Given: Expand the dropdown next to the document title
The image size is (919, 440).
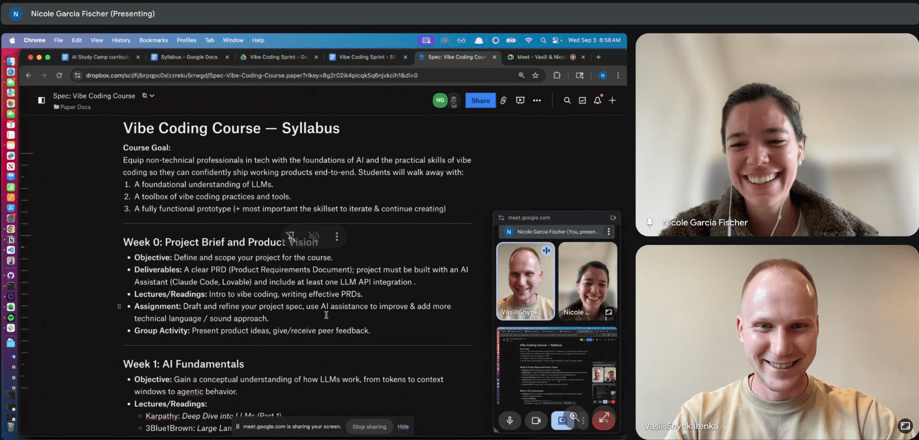Looking at the screenshot, I should 151,96.
